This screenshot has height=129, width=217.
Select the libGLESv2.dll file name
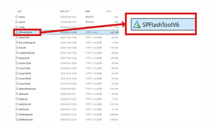point(25,104)
